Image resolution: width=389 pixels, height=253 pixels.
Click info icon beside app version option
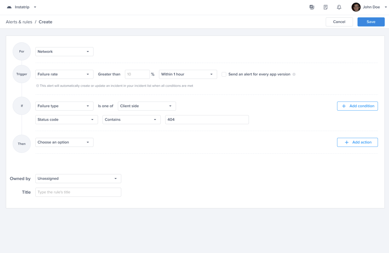(x=294, y=74)
